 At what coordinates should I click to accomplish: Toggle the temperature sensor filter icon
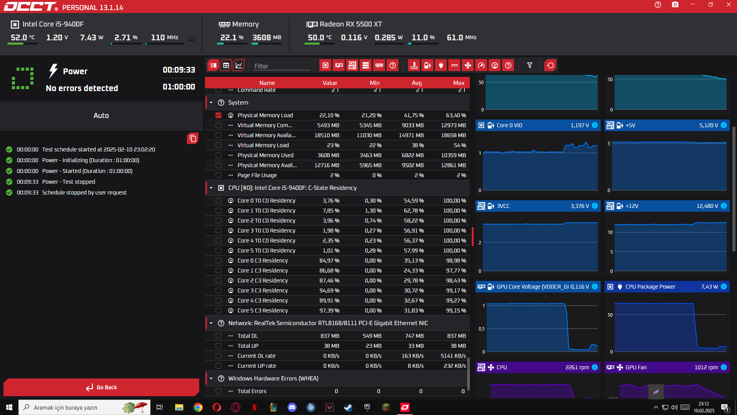414,65
